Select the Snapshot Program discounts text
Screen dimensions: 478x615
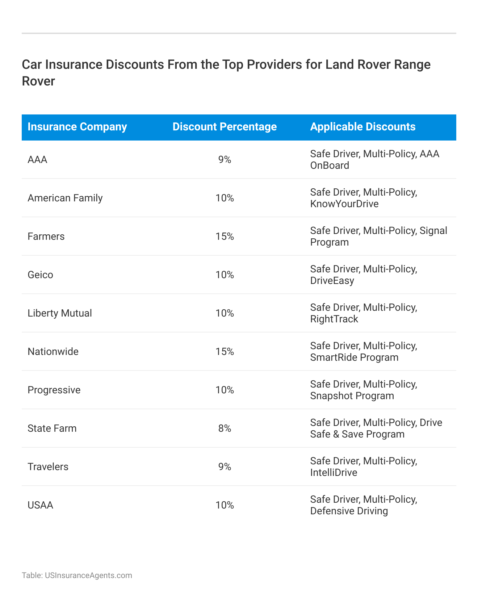pyautogui.click(x=364, y=390)
